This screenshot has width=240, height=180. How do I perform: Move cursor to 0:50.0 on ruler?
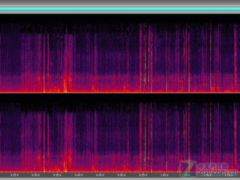point(121,175)
